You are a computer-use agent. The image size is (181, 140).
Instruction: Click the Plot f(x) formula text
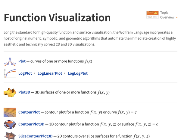[88, 61]
